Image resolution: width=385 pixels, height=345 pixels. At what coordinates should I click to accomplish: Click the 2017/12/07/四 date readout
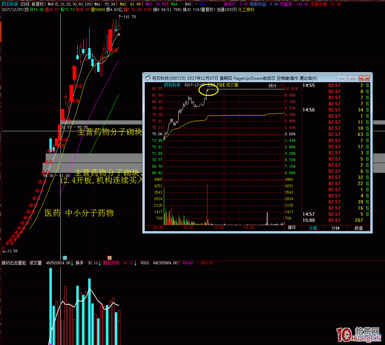click(x=15, y=10)
